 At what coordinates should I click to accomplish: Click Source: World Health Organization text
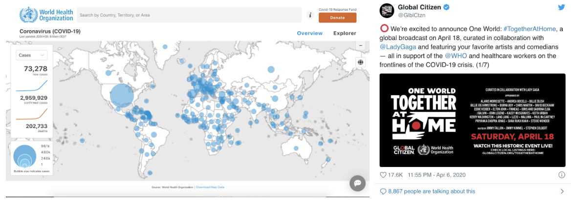(172, 187)
